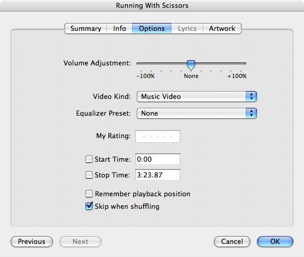
Task: Click the Volume Adjustment slider thumb
Action: (x=191, y=65)
